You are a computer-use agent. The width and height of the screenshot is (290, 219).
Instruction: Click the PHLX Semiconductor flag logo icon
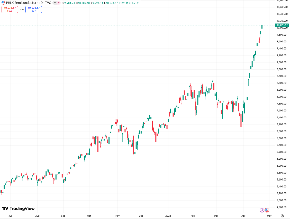[4, 3]
